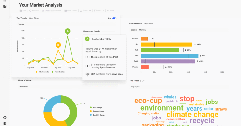Viewport: 241px width, 126px height.
Task: Click Create Social Panel in toolbar
Action: click(51, 10)
